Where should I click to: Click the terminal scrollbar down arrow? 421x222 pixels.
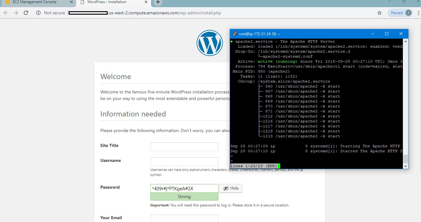(405, 166)
